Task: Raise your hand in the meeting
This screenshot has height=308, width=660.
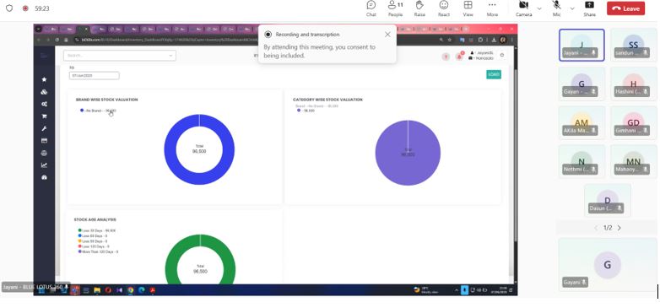Action: [419, 8]
